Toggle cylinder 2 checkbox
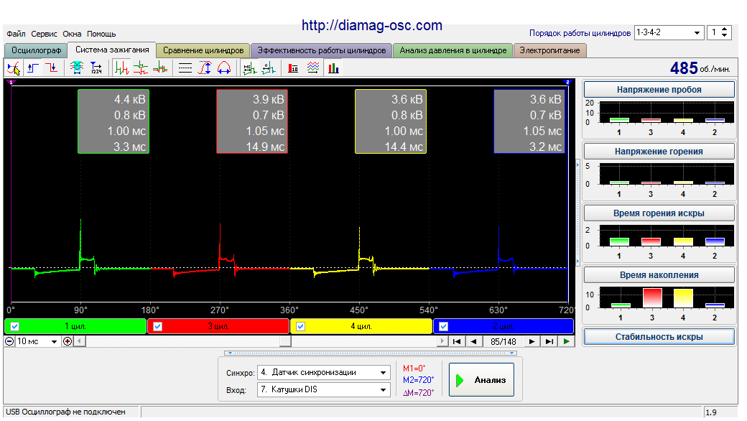This screenshot has width=747, height=421. [x=444, y=327]
